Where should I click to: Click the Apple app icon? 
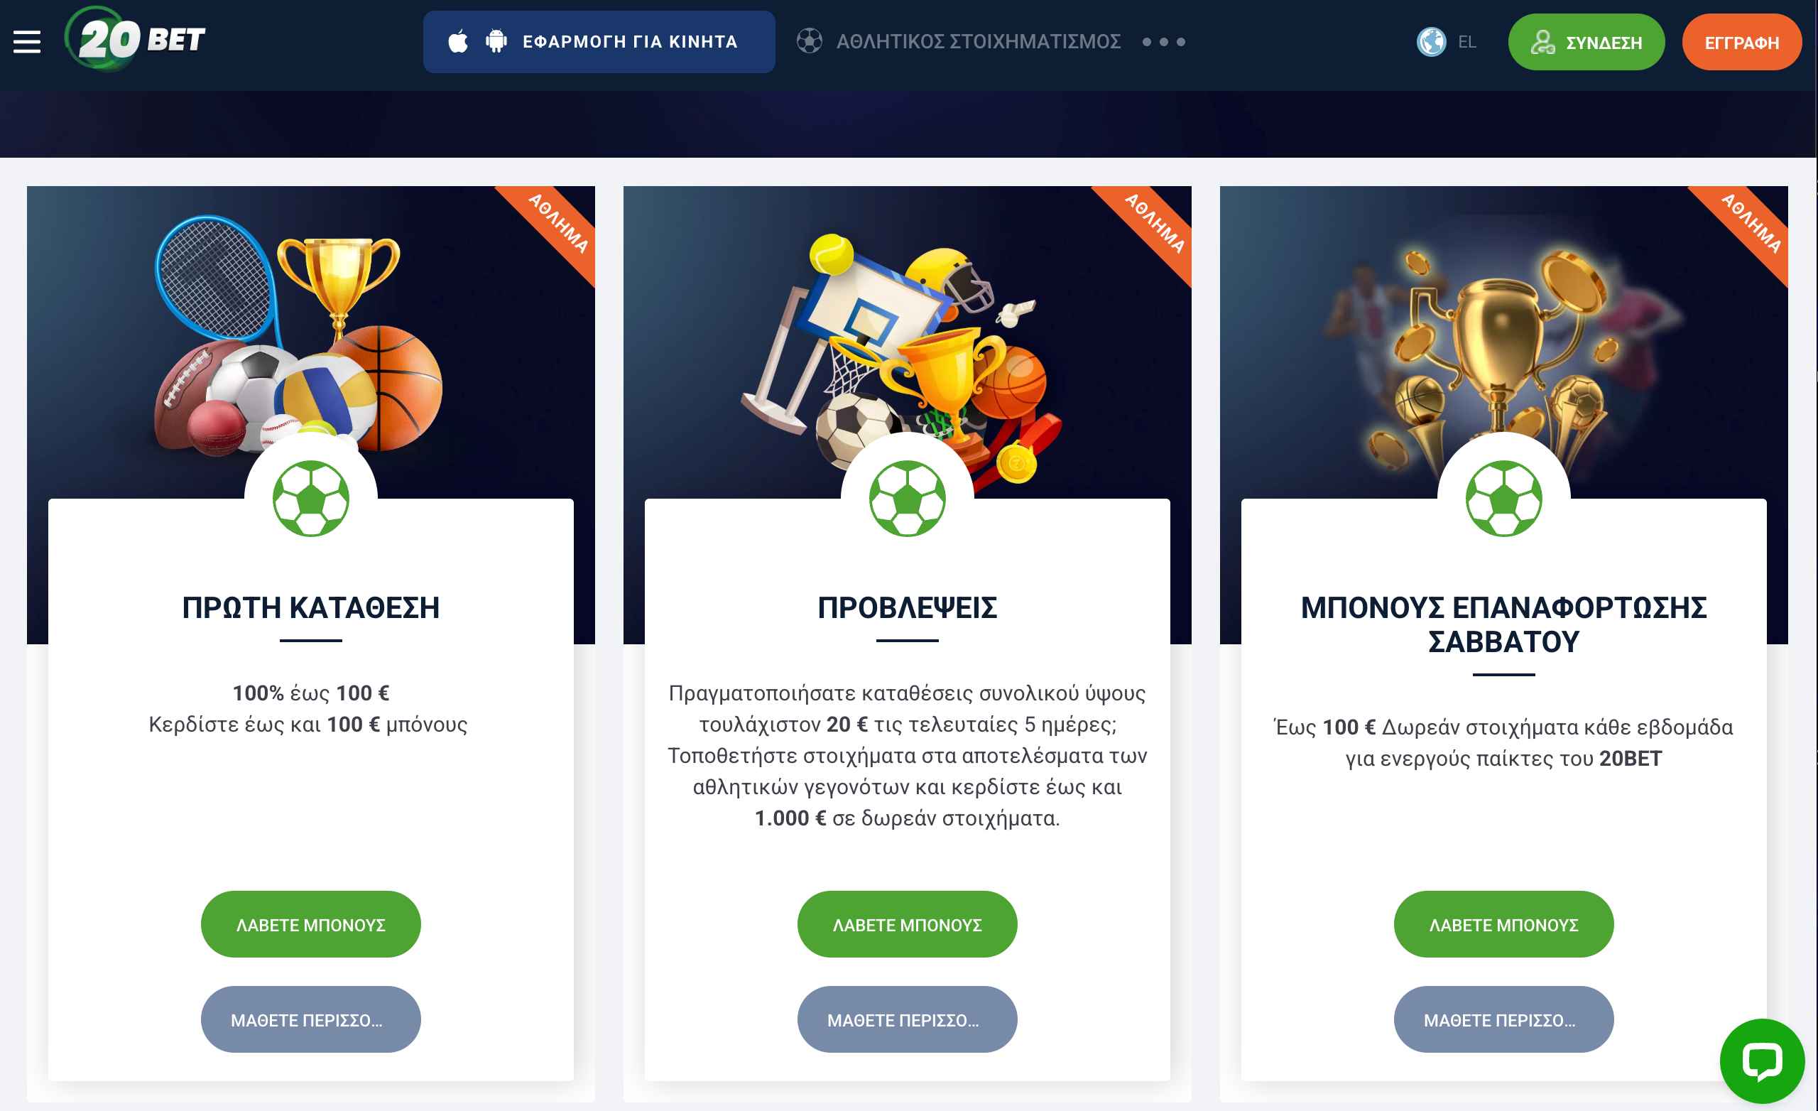[458, 41]
